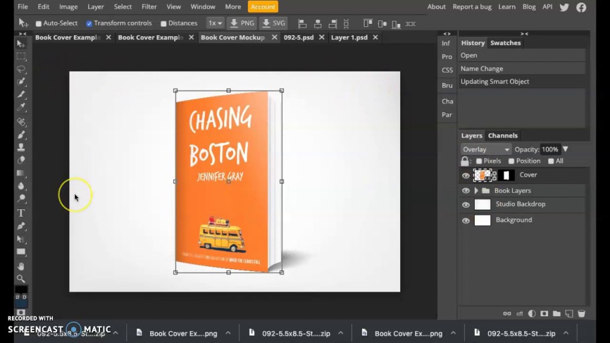Open the Overlay blend mode dropdown
The image size is (610, 343).
click(x=485, y=149)
